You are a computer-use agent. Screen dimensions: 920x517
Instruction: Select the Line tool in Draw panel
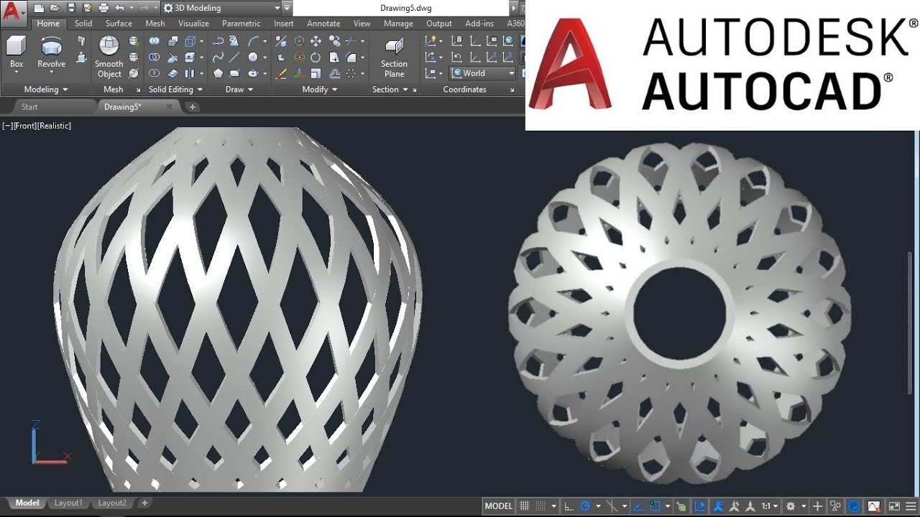pyautogui.click(x=234, y=57)
